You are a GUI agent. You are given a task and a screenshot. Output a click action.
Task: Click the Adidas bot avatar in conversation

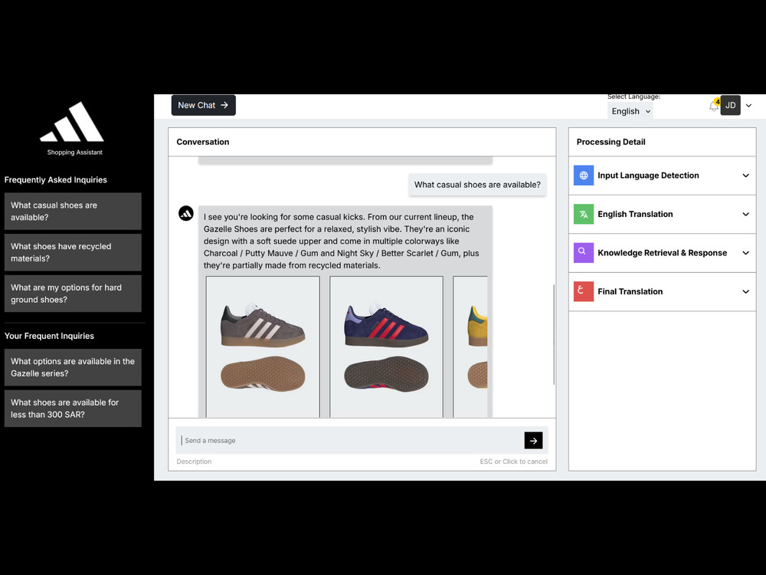tap(186, 214)
